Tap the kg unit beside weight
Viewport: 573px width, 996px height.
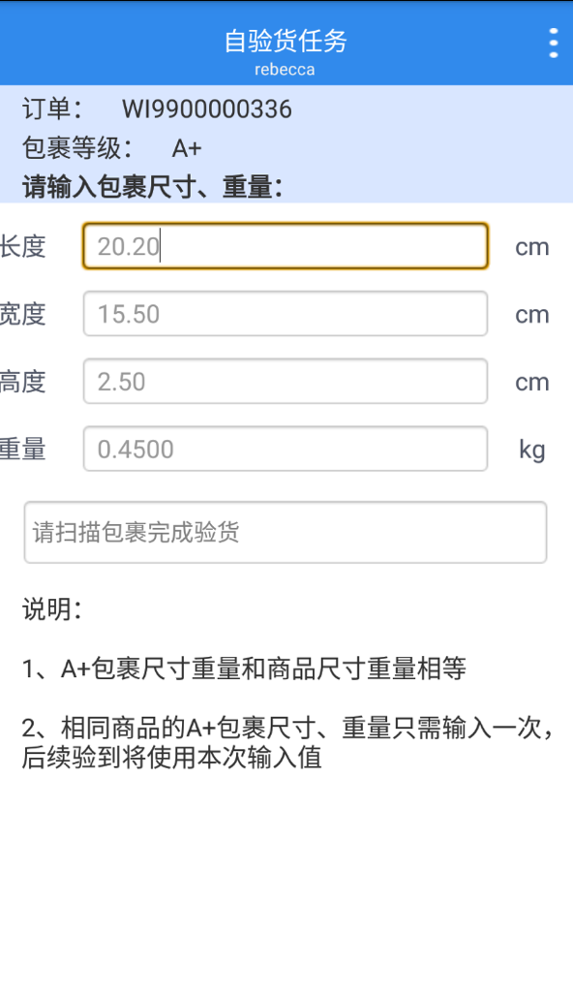click(x=531, y=451)
